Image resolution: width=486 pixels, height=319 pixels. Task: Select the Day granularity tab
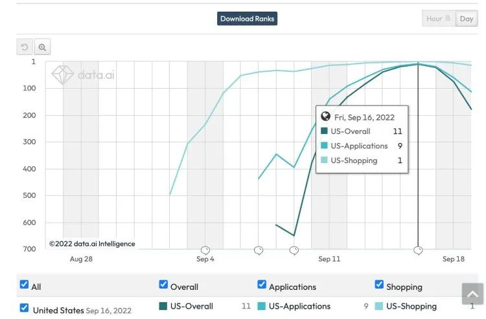pyautogui.click(x=467, y=19)
